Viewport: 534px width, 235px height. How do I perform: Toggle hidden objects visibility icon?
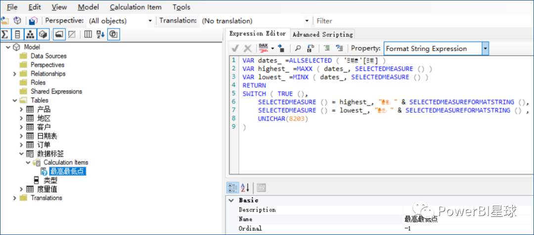tap(72, 35)
